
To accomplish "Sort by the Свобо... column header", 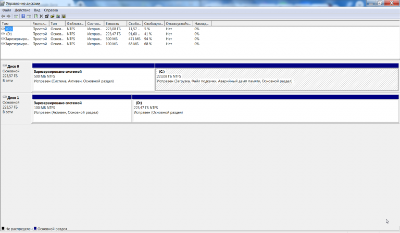I will pyautogui.click(x=135, y=23).
